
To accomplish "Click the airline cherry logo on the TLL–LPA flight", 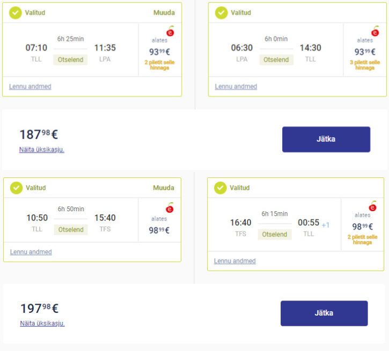I will tap(170, 31).
